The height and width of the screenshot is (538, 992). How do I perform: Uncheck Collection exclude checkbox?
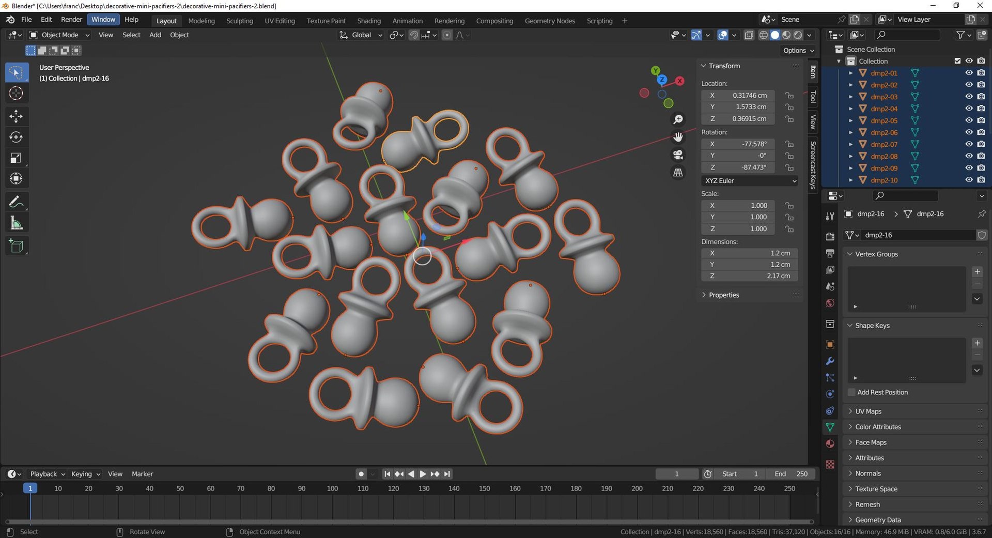957,61
